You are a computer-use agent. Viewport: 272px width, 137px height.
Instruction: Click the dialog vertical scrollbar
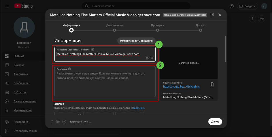226,49
